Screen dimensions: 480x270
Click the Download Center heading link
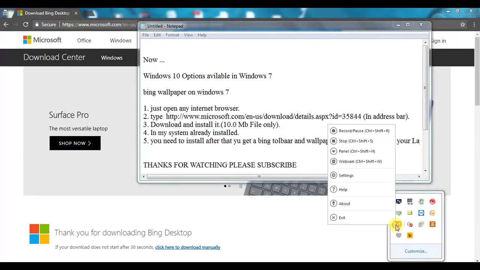tap(54, 57)
